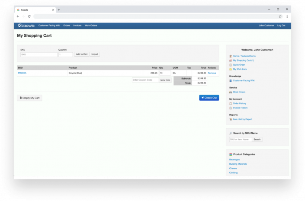Click the Bicycle (Blue) product cell
This screenshot has width=305, height=201.
[x=105, y=73]
